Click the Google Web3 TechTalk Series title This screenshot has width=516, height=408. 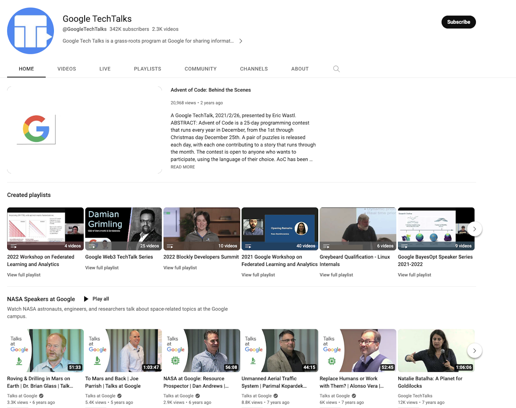coord(119,257)
